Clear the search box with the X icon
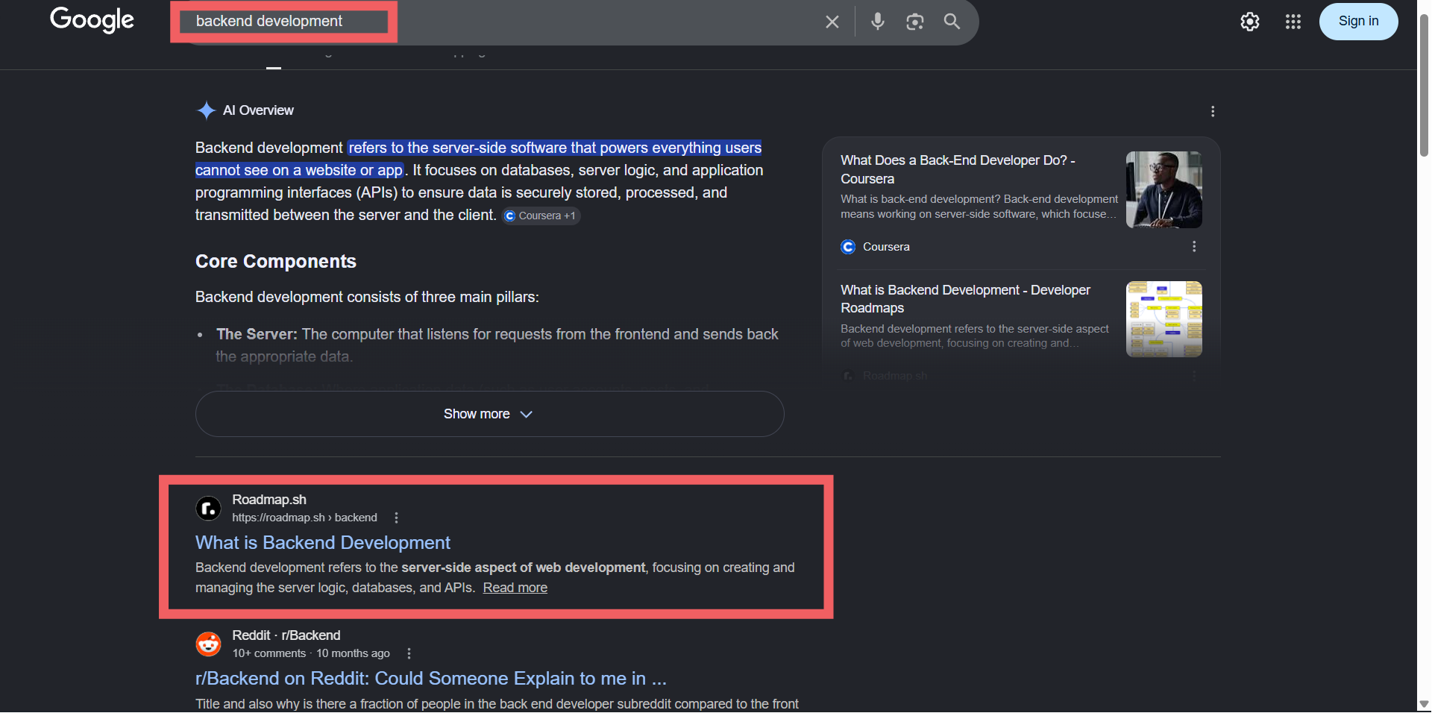Viewport: 1432px width, 713px height. point(832,22)
